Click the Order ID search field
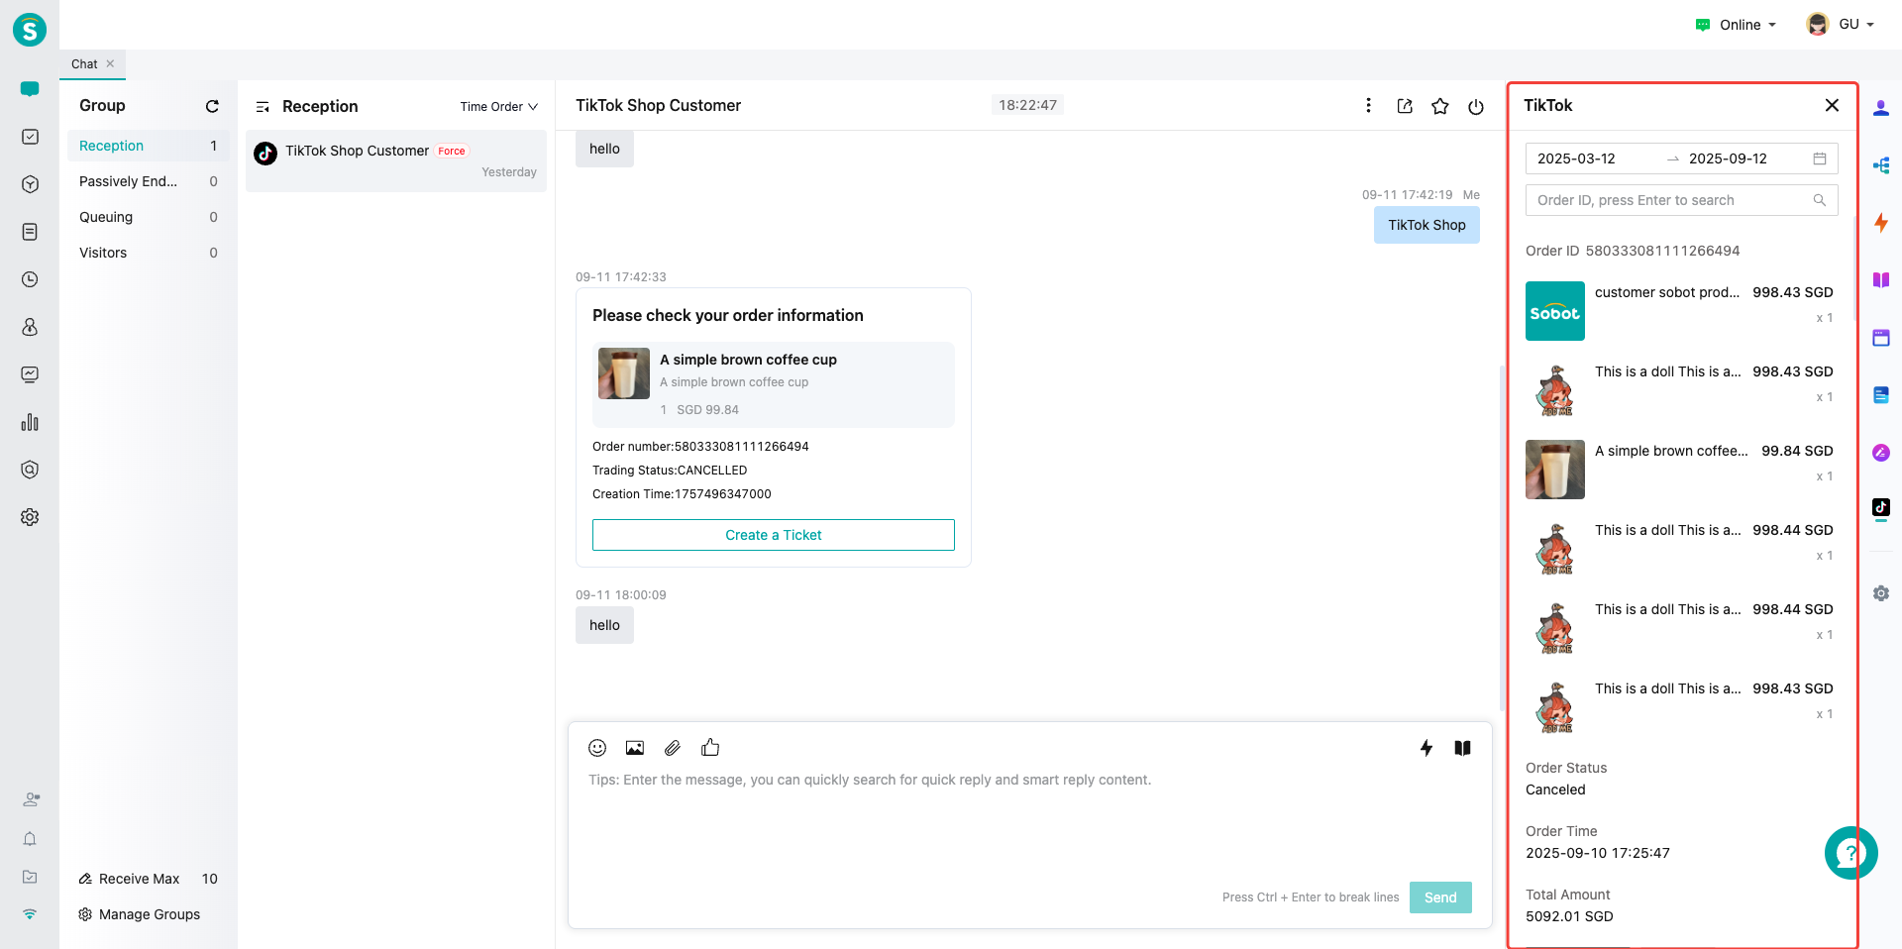The width and height of the screenshot is (1902, 949). 1670,200
